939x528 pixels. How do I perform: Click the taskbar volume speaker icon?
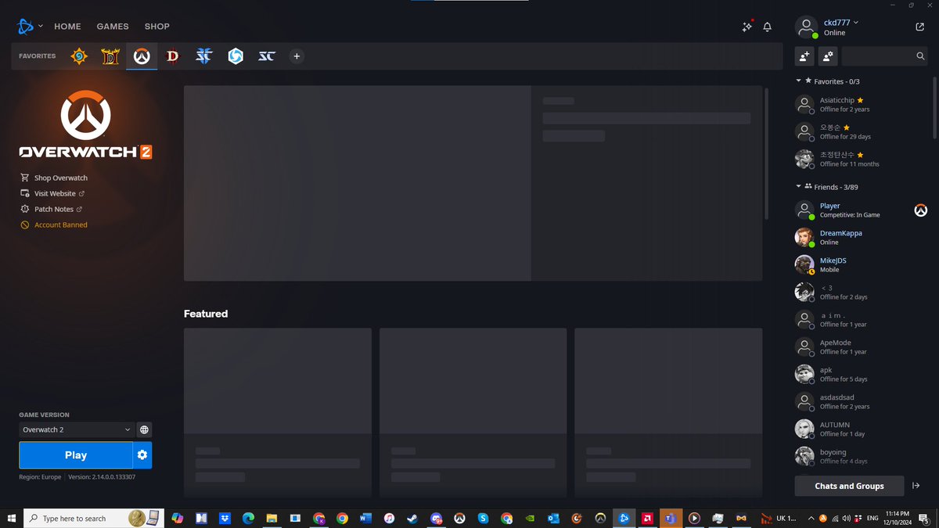click(x=847, y=518)
